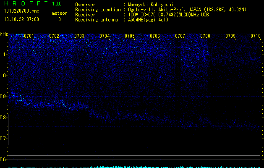This screenshot has width=264, height=168.
Task: Click the 0.7 kHz frequency axis label
Action: pyautogui.click(x=4, y=139)
